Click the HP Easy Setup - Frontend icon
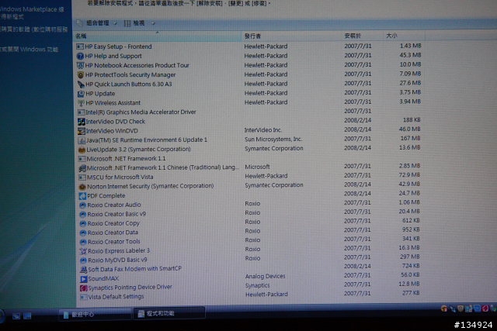 point(80,47)
